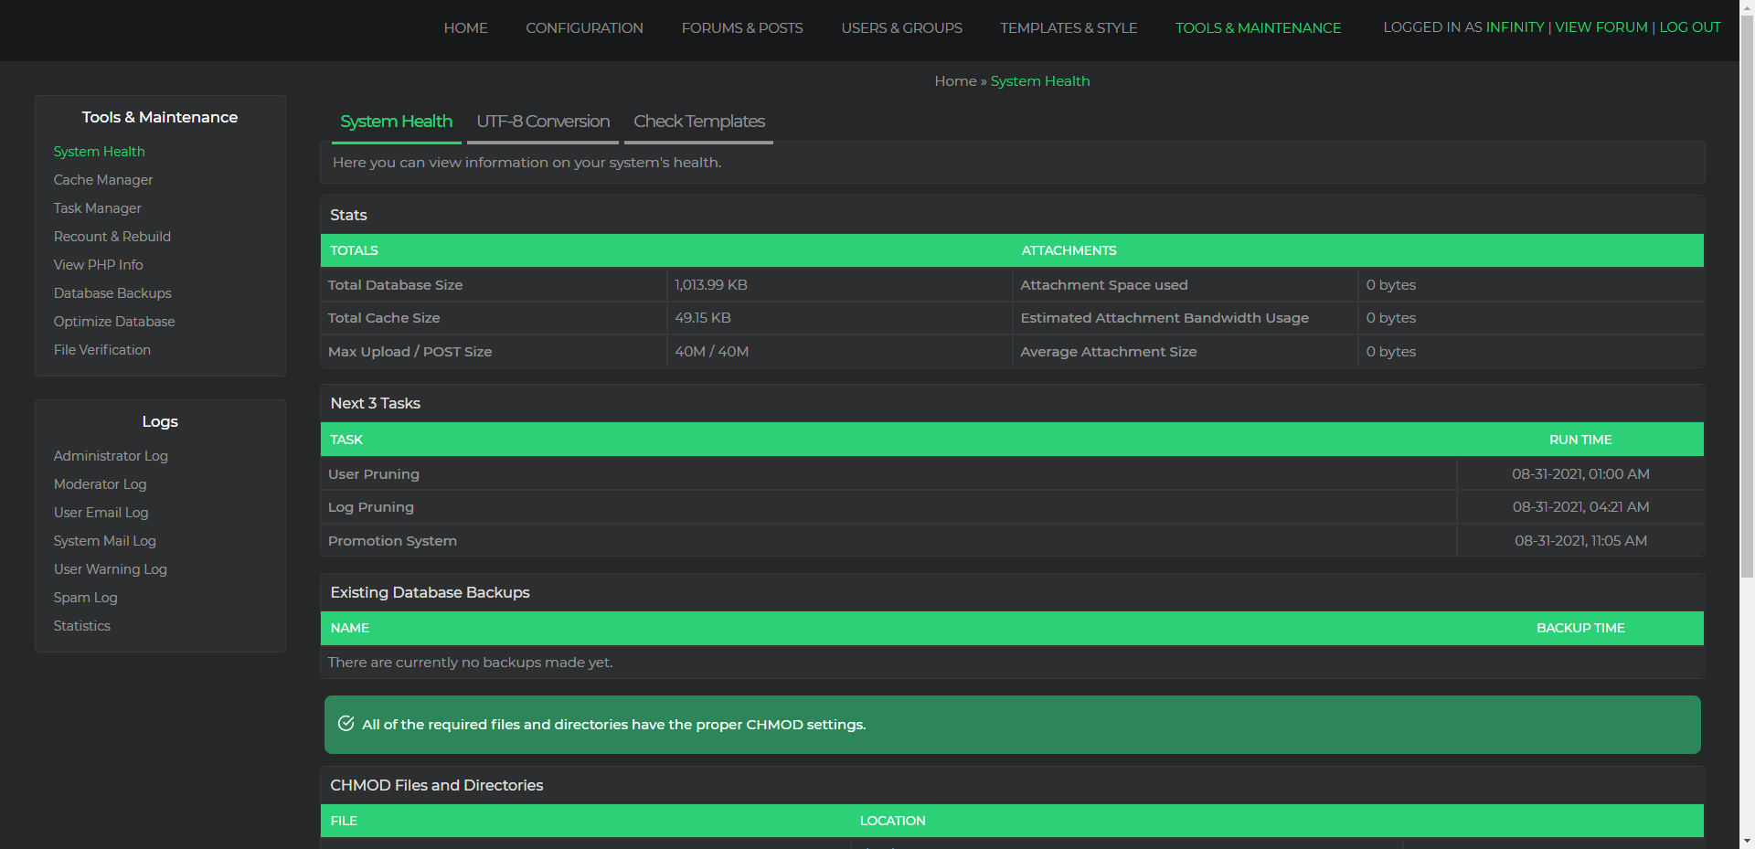
Task: Open the Recount & Rebuild page
Action: point(112,237)
